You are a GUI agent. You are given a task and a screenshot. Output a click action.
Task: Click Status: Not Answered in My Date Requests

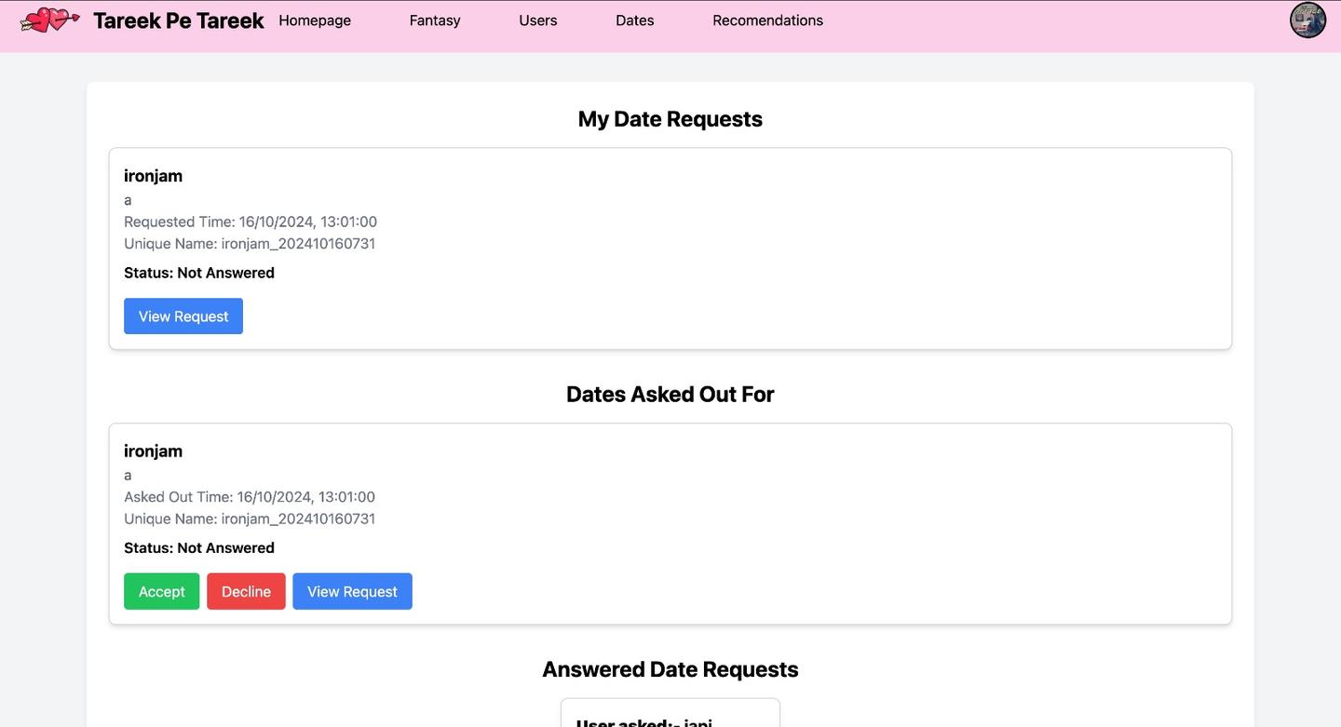click(199, 273)
